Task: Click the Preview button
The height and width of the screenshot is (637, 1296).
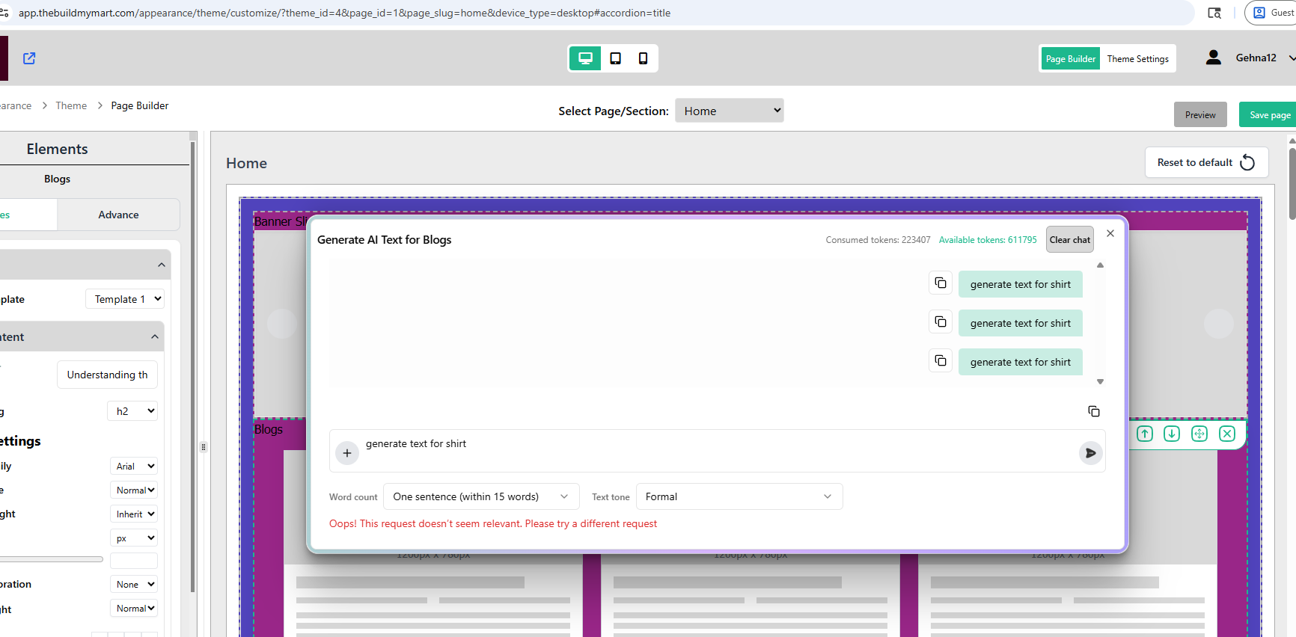Action: (1200, 114)
